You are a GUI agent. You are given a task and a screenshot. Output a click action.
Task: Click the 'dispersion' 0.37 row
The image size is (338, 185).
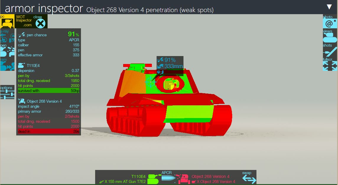pos(48,71)
